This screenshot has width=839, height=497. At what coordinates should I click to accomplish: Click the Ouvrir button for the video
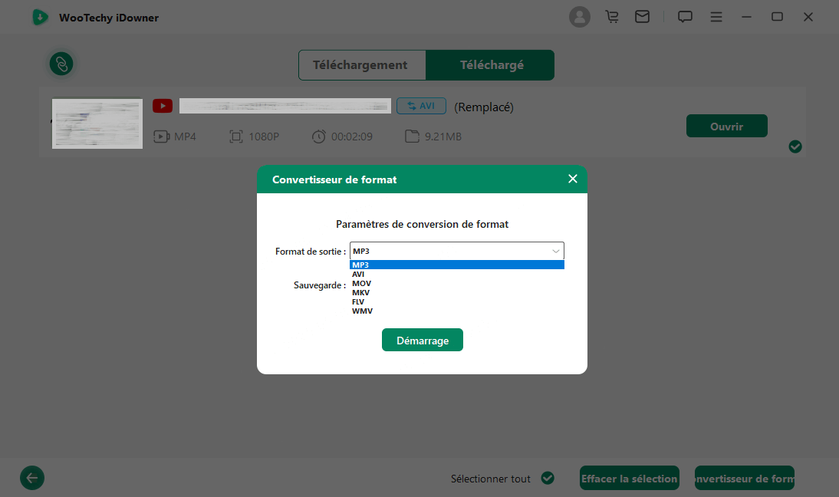(726, 125)
